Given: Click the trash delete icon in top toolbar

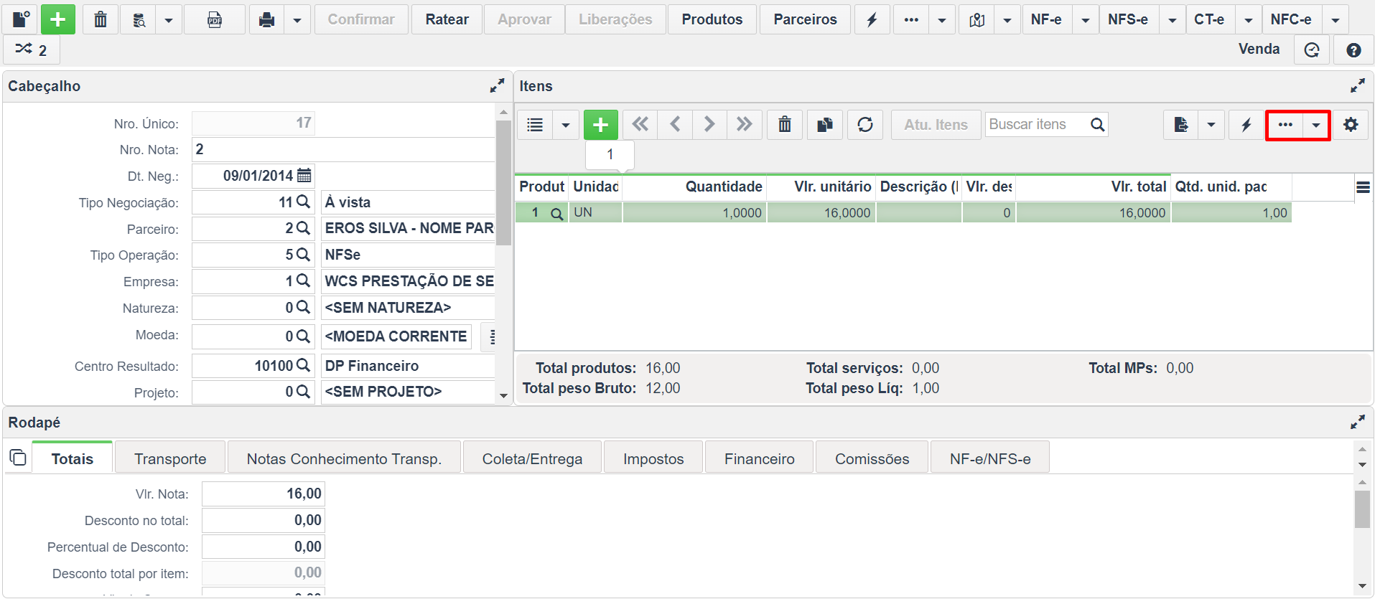Looking at the screenshot, I should pyautogui.click(x=101, y=19).
